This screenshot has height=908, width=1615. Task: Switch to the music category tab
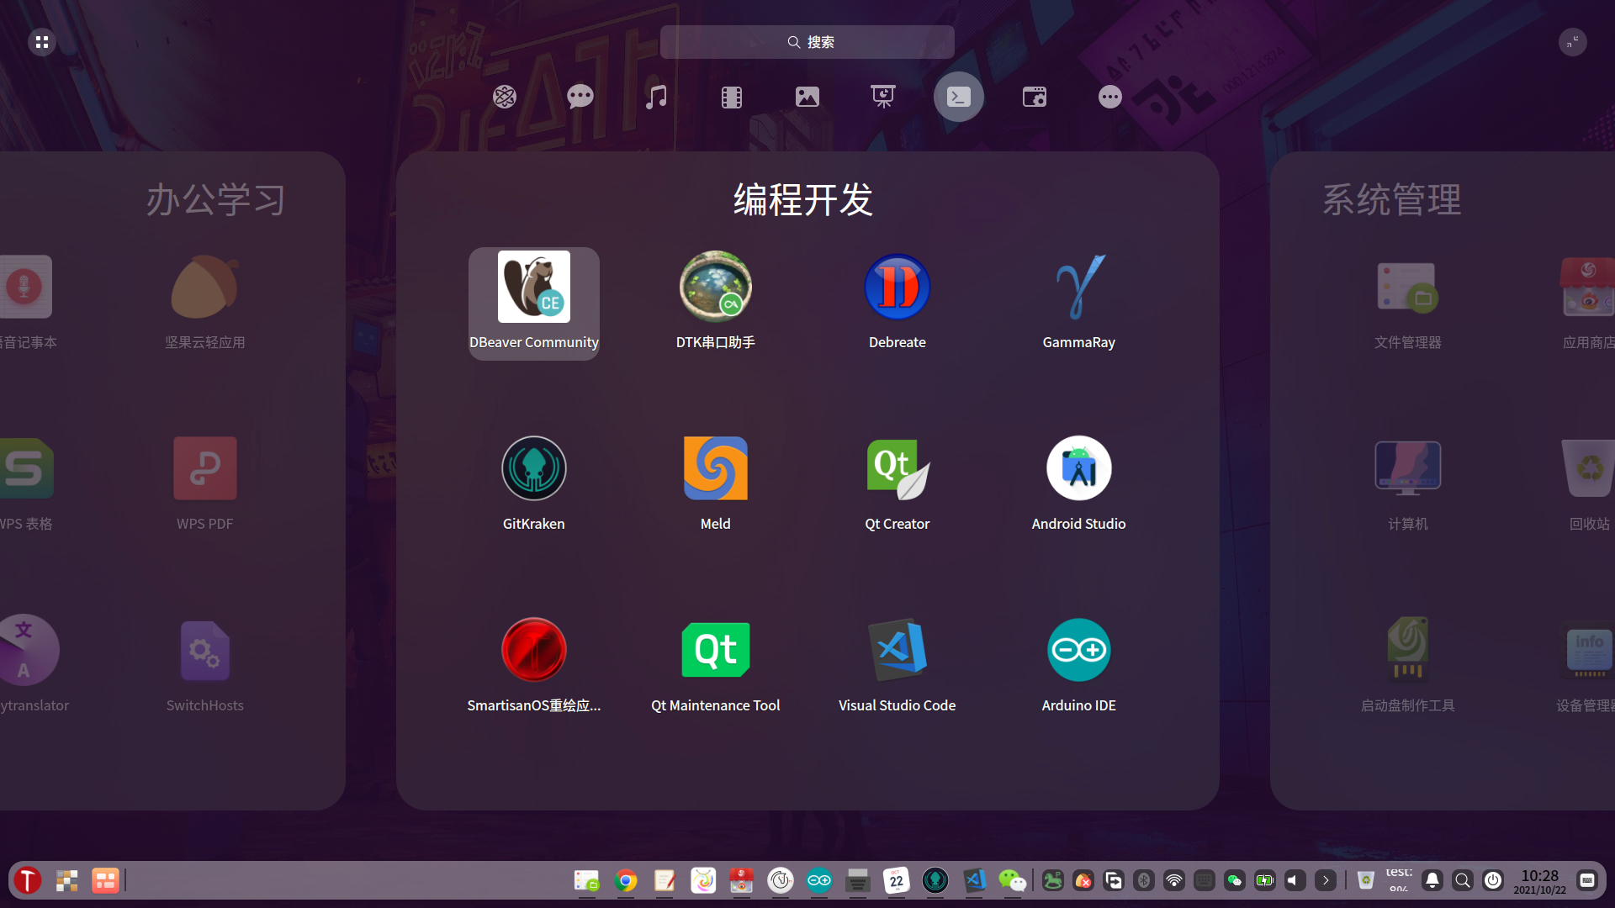point(656,97)
